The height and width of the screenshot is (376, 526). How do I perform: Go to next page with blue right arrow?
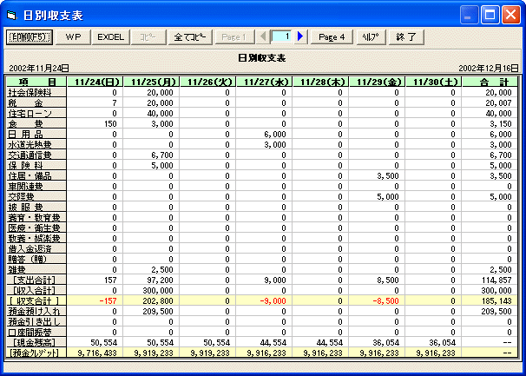(x=301, y=37)
